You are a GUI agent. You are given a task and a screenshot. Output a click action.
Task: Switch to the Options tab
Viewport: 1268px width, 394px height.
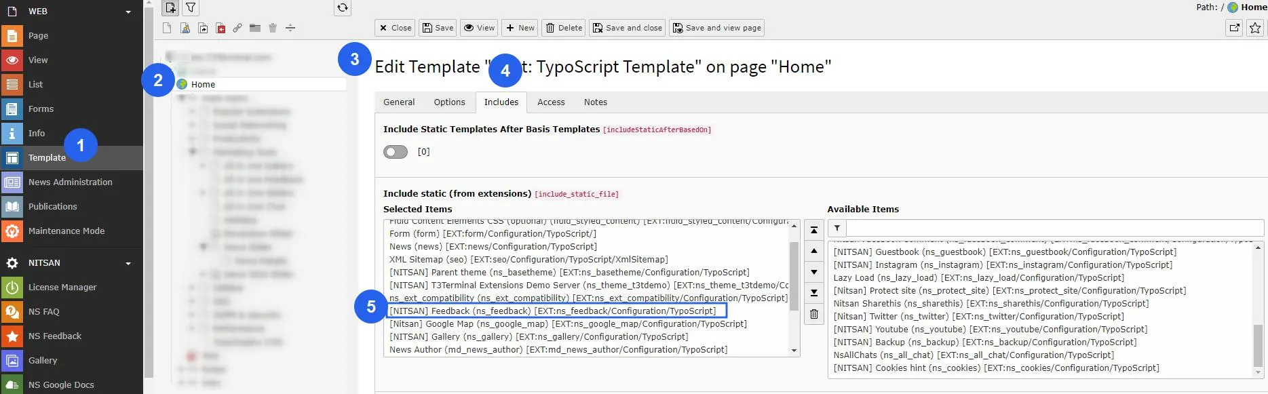(x=450, y=102)
